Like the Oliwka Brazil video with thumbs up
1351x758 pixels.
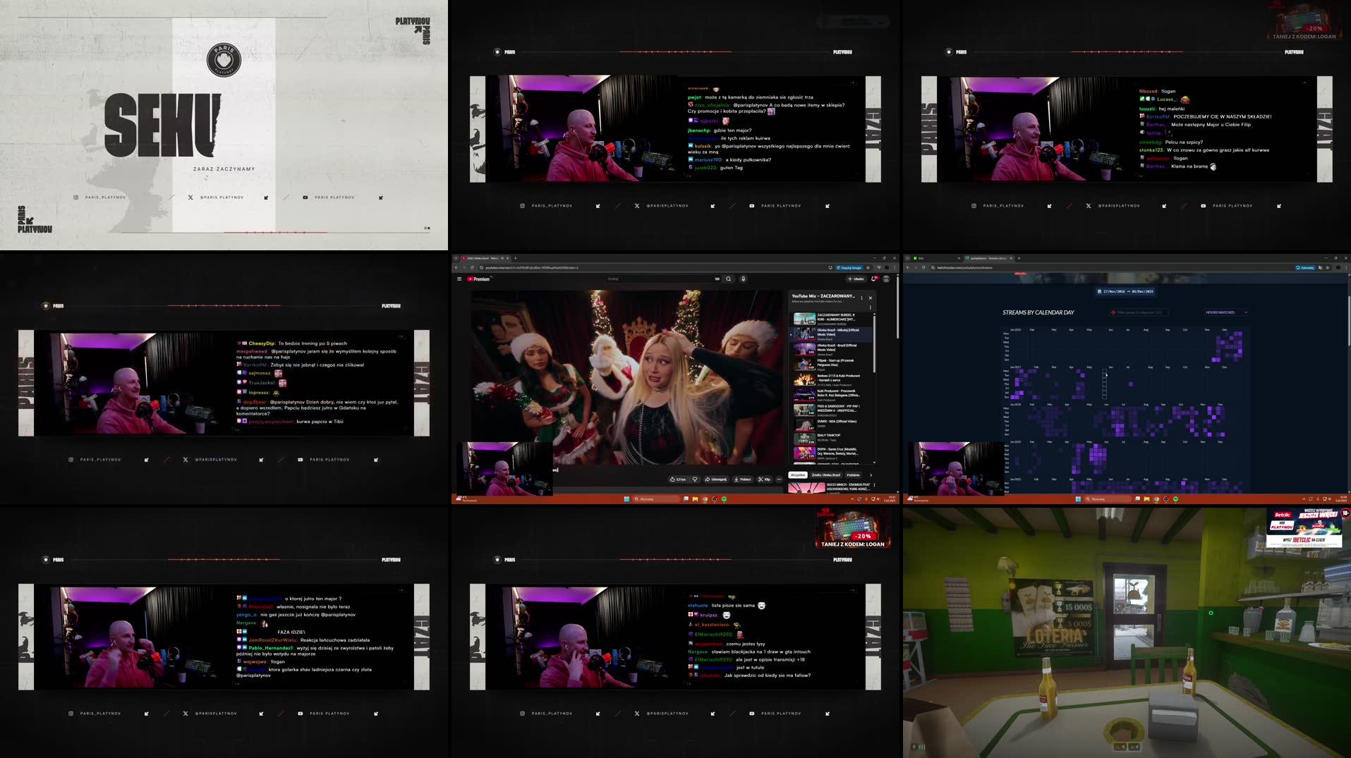[x=674, y=479]
